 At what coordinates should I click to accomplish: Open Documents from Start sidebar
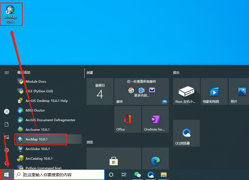click(7, 124)
